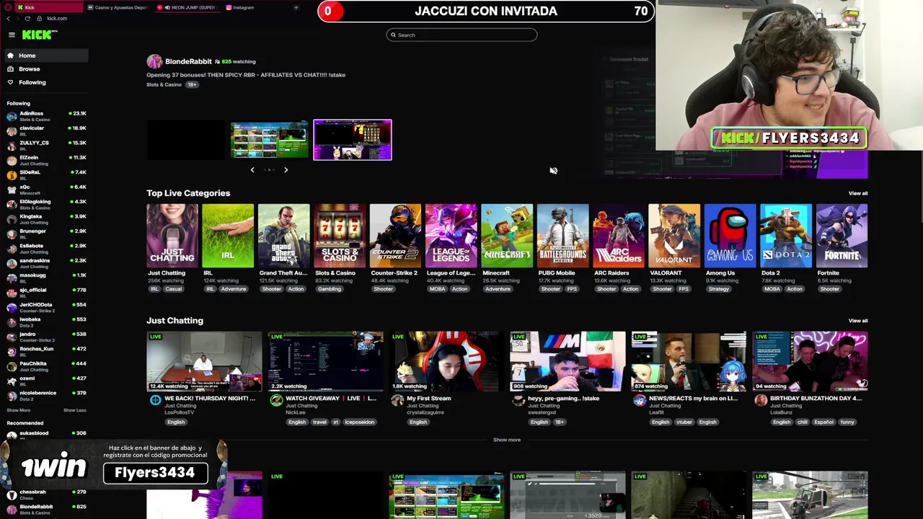Image resolution: width=923 pixels, height=519 pixels.
Task: Click sweatergxd channel avatar icon
Action: (x=518, y=401)
